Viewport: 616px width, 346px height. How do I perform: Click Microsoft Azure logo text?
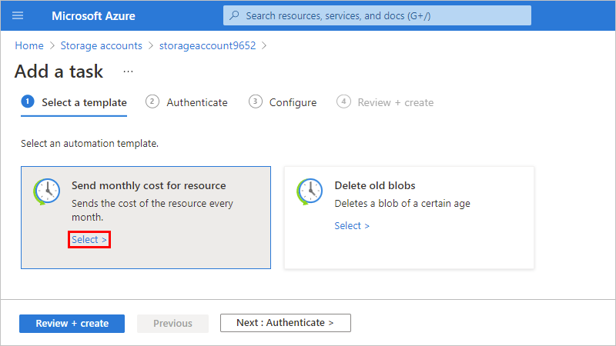pyautogui.click(x=93, y=15)
